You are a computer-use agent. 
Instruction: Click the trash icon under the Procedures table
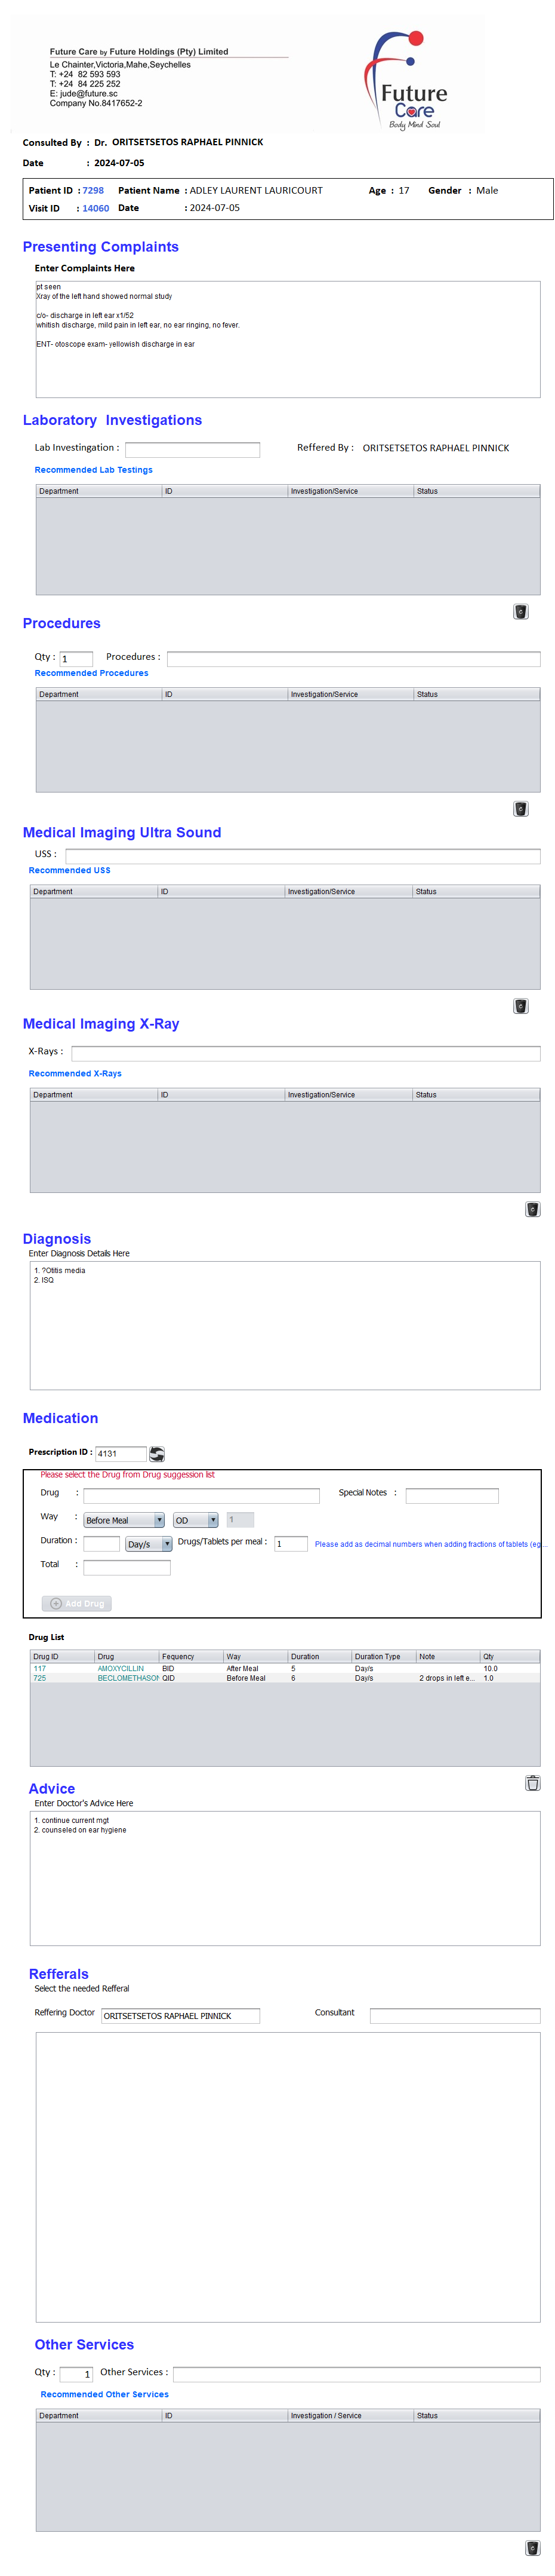(520, 809)
